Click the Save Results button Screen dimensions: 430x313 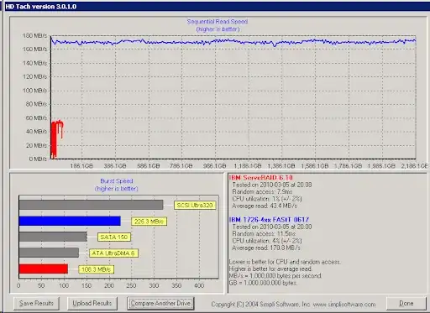[x=36, y=303]
